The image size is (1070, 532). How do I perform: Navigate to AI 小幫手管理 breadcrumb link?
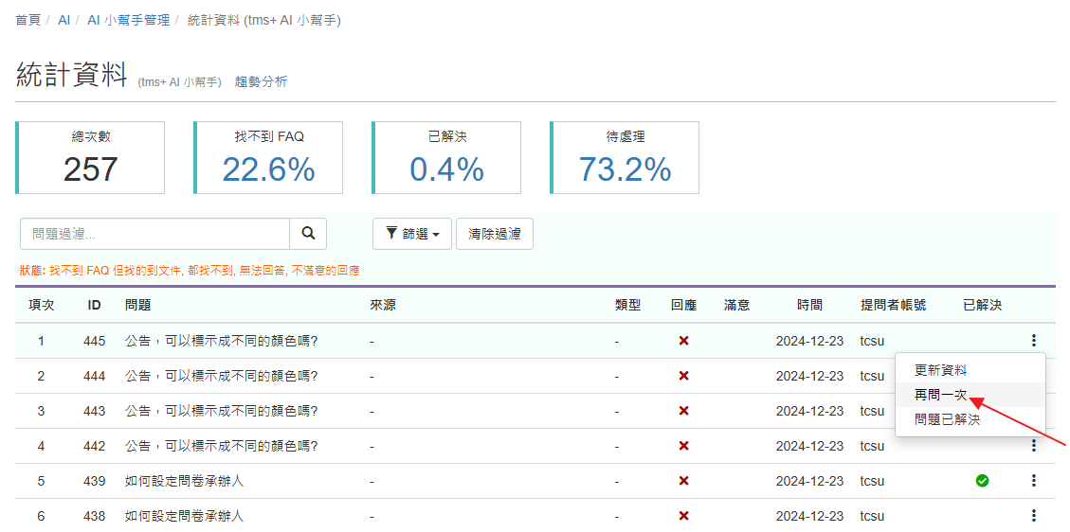tap(128, 20)
